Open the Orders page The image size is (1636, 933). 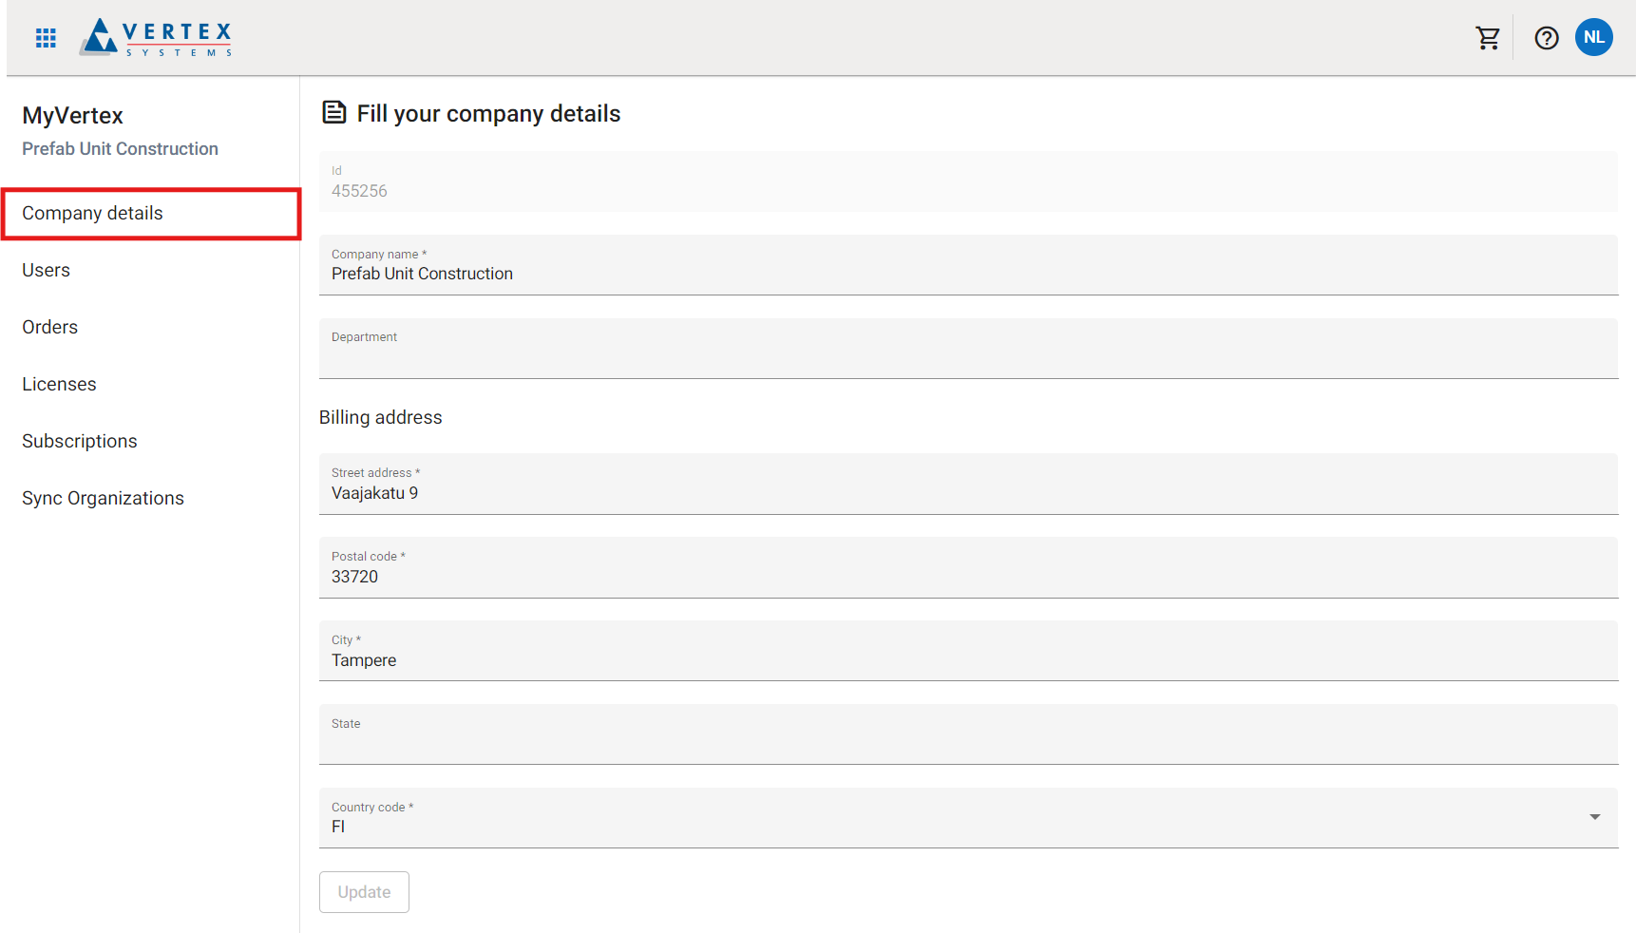[50, 328]
